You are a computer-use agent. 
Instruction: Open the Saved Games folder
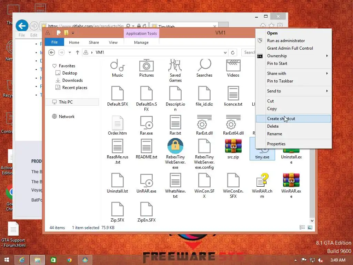click(175, 70)
